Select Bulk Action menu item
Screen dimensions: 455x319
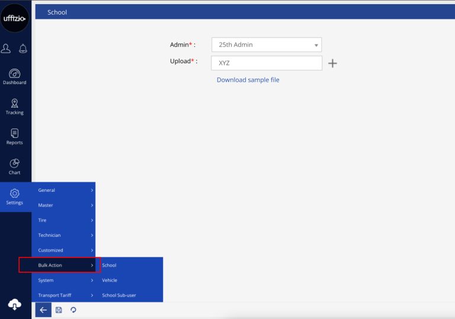tap(59, 265)
